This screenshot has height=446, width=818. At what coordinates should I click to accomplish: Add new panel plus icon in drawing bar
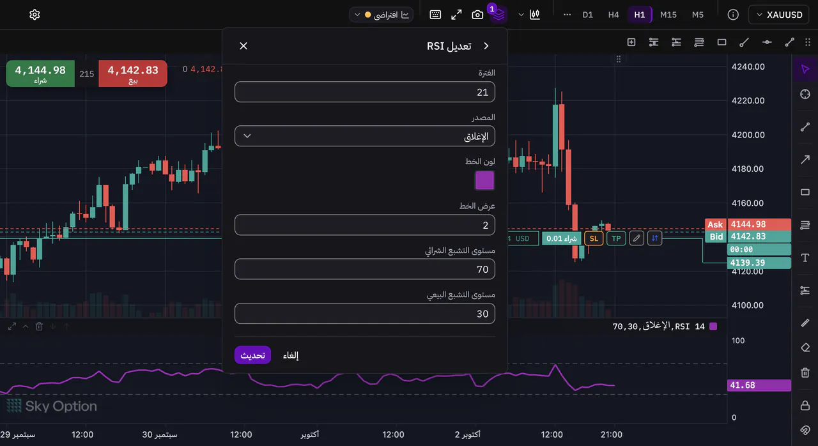[631, 42]
